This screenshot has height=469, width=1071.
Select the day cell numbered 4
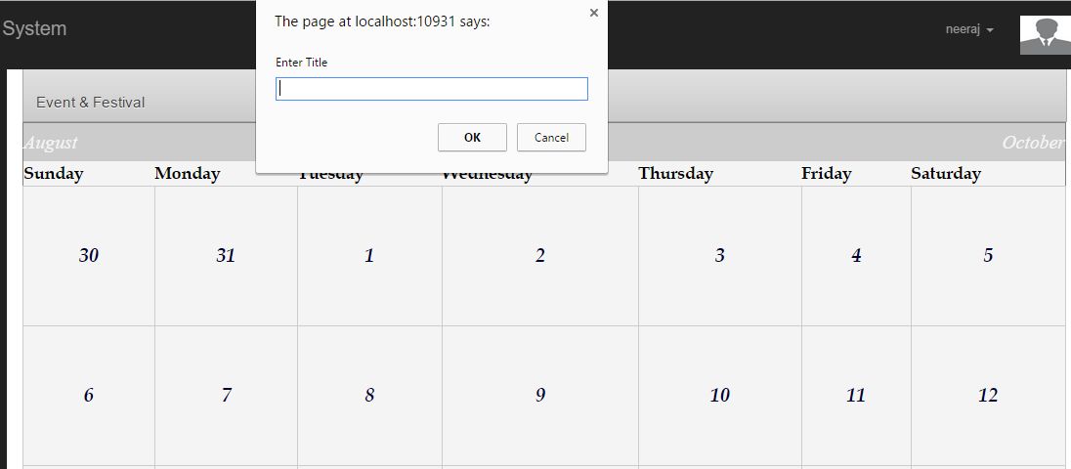coord(857,256)
